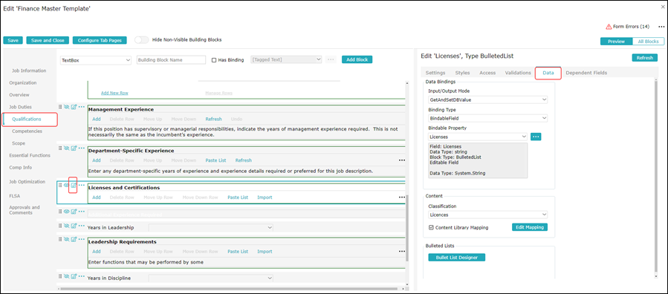Toggle visibility of Additional Experience Required block
Viewport: 668px width, 294px height.
point(66,212)
